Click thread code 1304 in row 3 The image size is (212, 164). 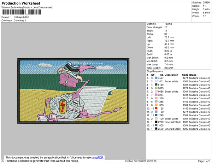[185, 85]
